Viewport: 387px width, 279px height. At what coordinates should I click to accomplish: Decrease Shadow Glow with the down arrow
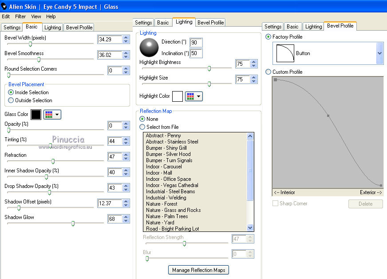click(126, 221)
